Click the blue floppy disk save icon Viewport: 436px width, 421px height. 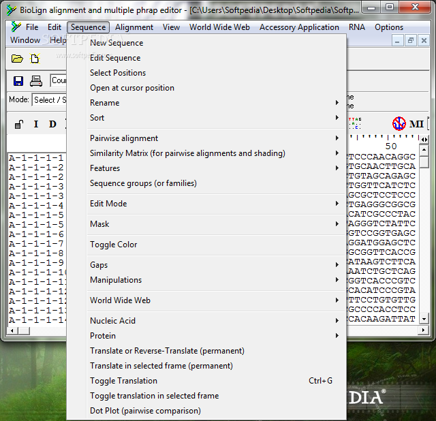18,81
